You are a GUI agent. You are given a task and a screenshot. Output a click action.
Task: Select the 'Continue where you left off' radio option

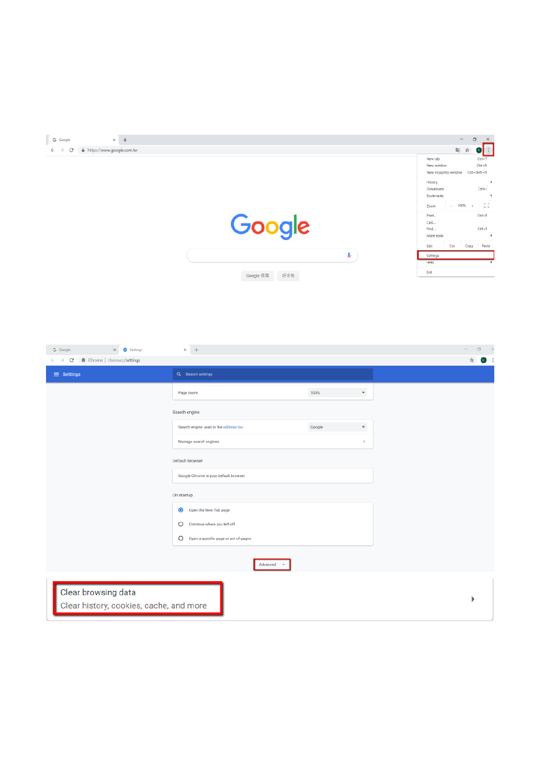(181, 524)
